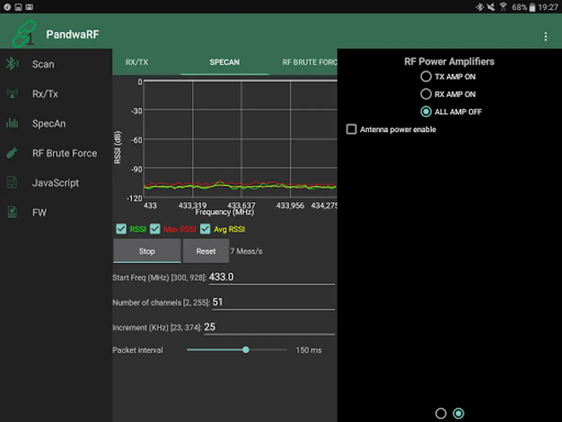Click the 19:27 clock in the status bar
Screen dimensions: 562x422
tap(548, 7)
